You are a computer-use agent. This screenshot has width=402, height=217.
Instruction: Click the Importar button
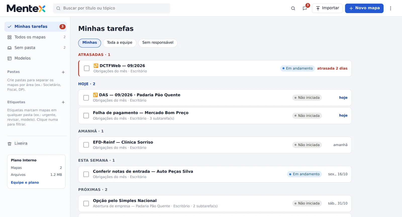pyautogui.click(x=327, y=8)
